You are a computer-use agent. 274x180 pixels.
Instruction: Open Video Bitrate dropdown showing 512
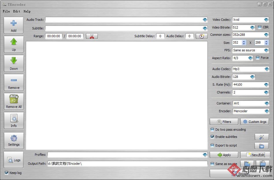click(x=243, y=27)
